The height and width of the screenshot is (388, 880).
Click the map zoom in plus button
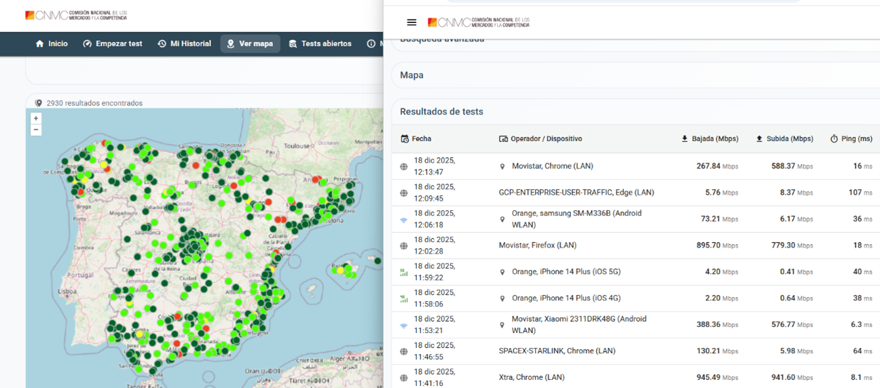[36, 118]
